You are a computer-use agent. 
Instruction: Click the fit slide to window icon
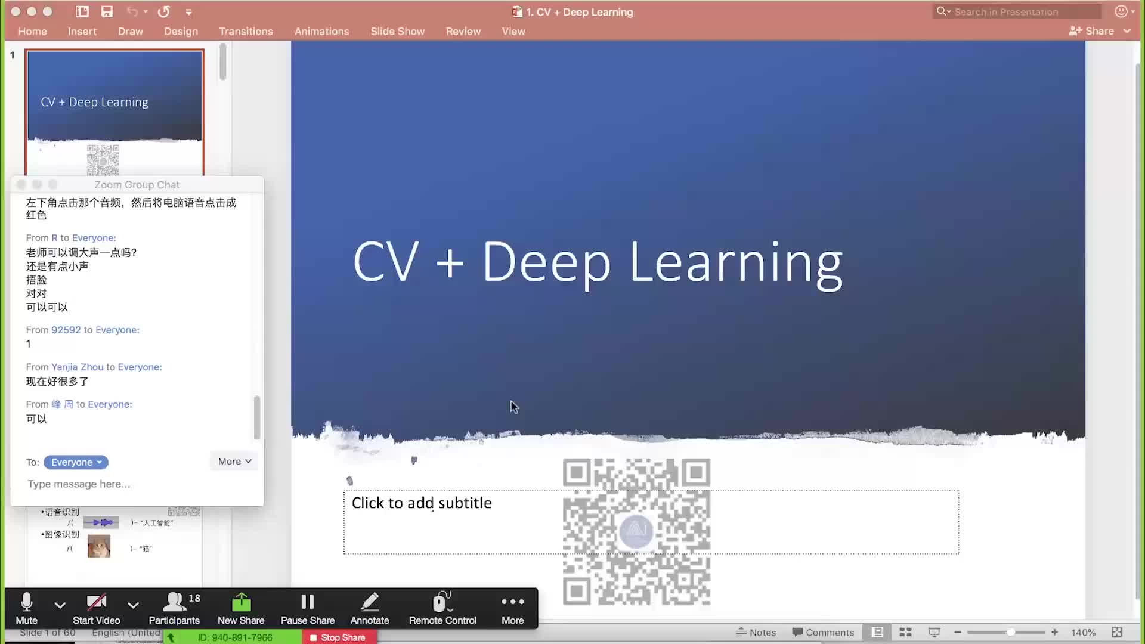pyautogui.click(x=1117, y=632)
